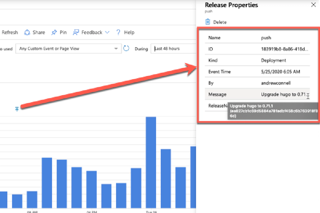Open Feedback using the smiley face icon
This screenshot has height=213, width=320.
click(76, 32)
